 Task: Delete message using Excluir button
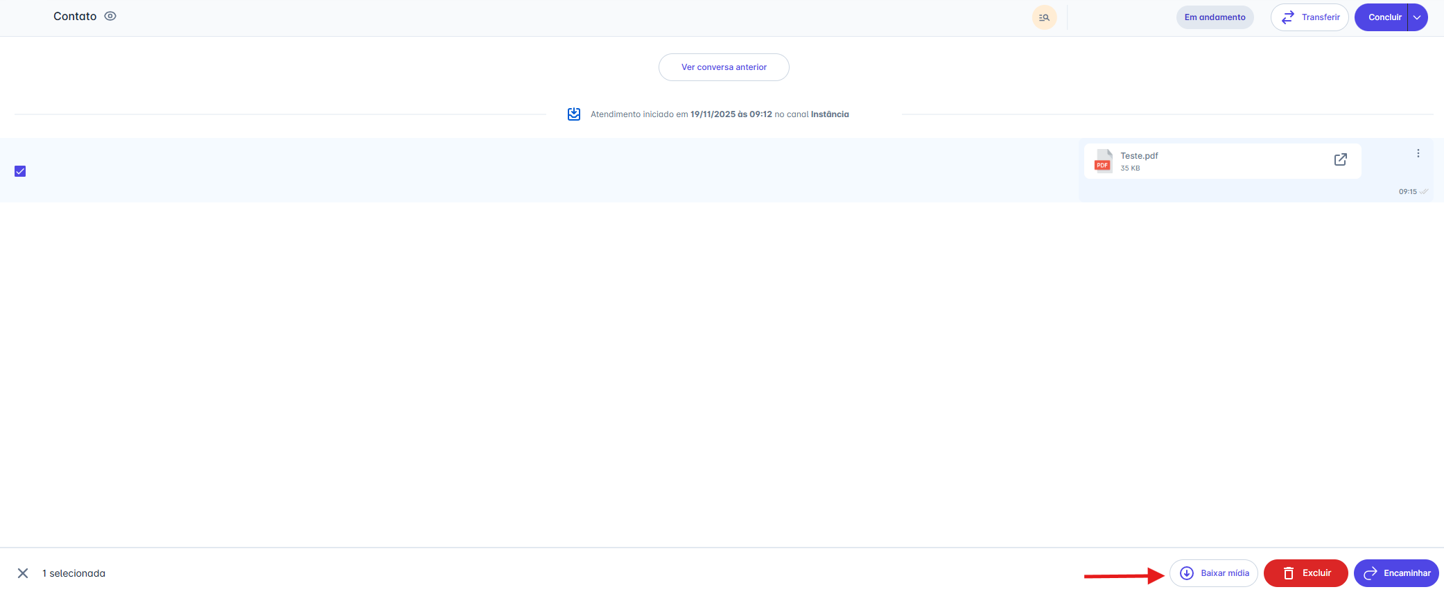[x=1305, y=573]
